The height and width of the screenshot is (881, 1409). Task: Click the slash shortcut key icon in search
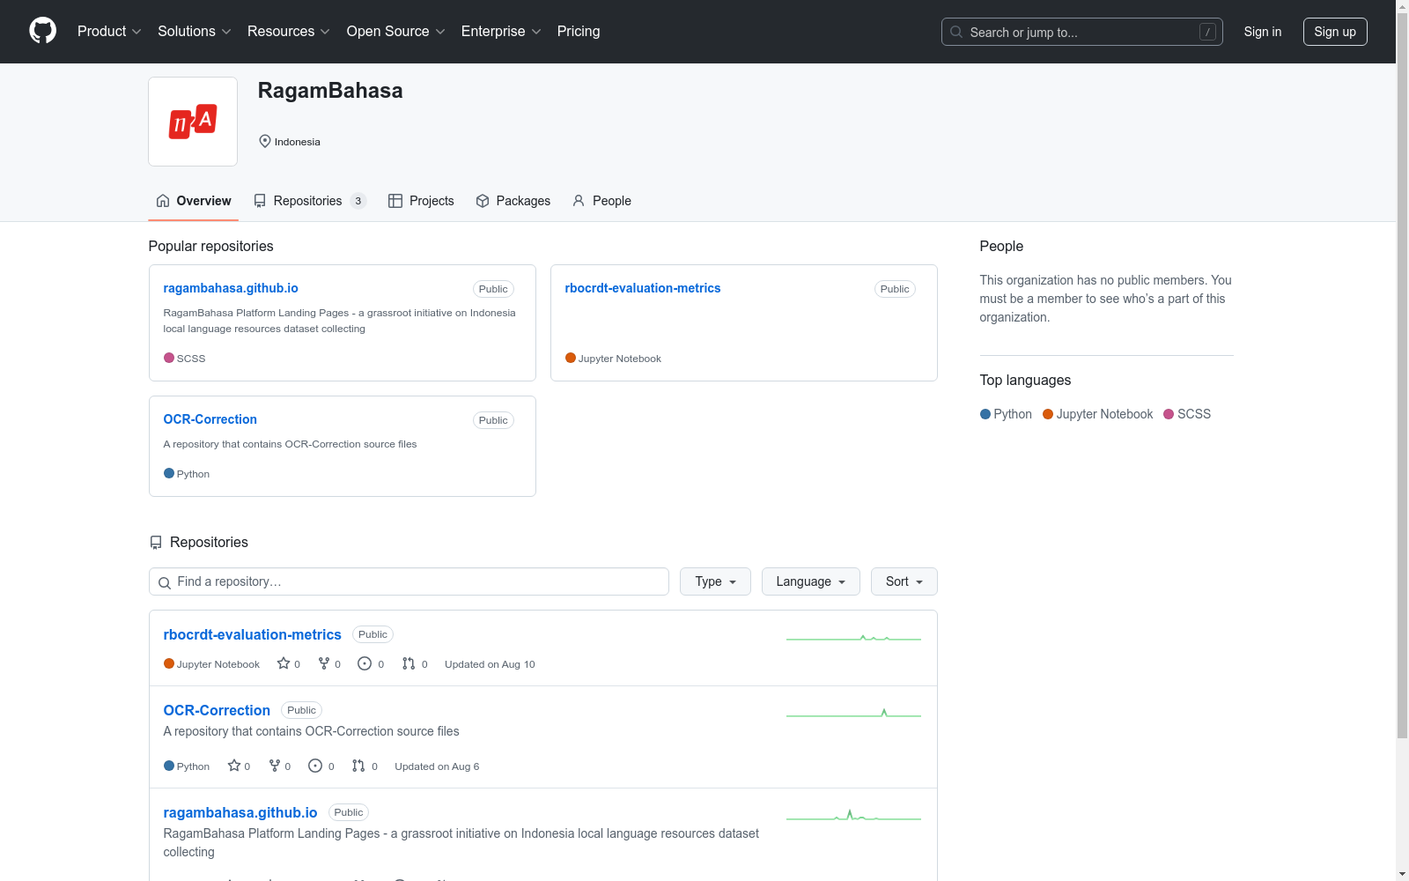click(1207, 32)
